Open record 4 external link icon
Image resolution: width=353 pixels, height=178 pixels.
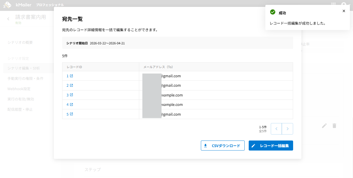pos(71,104)
